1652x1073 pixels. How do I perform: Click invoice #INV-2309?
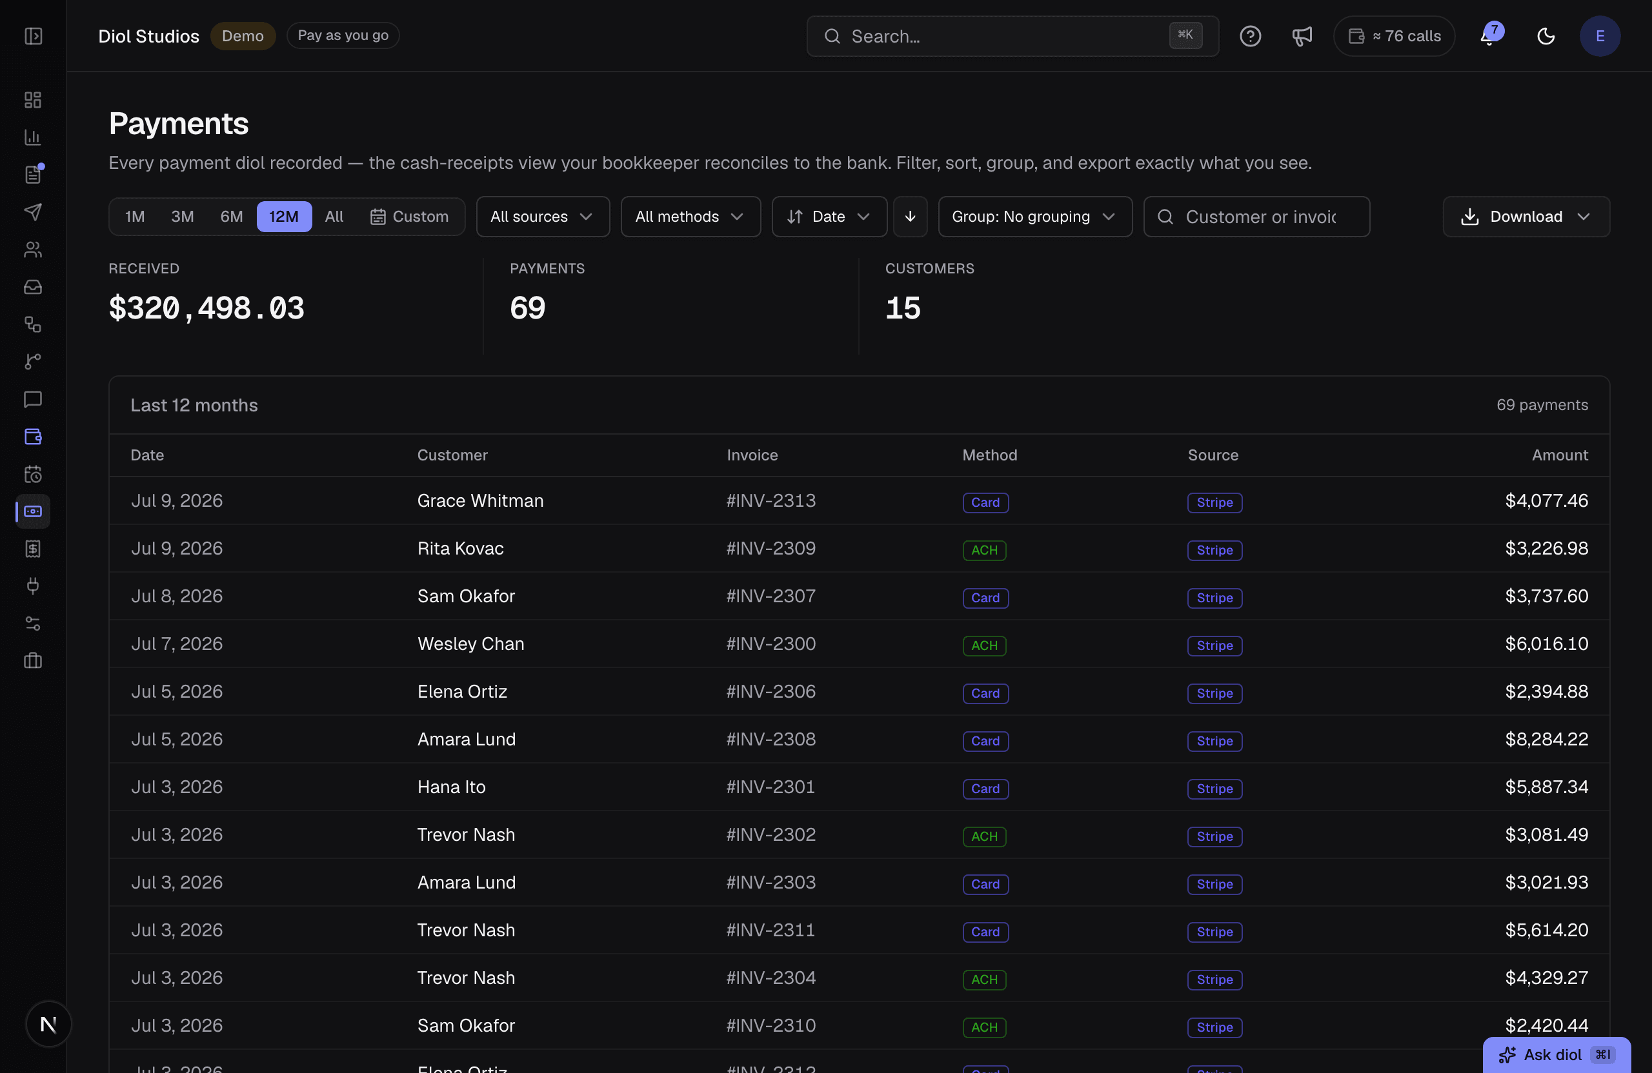coord(771,548)
